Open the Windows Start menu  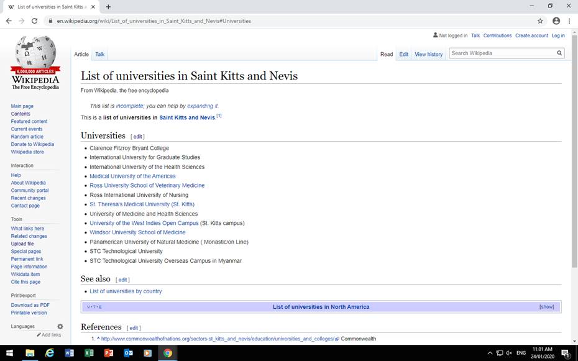tap(9, 353)
